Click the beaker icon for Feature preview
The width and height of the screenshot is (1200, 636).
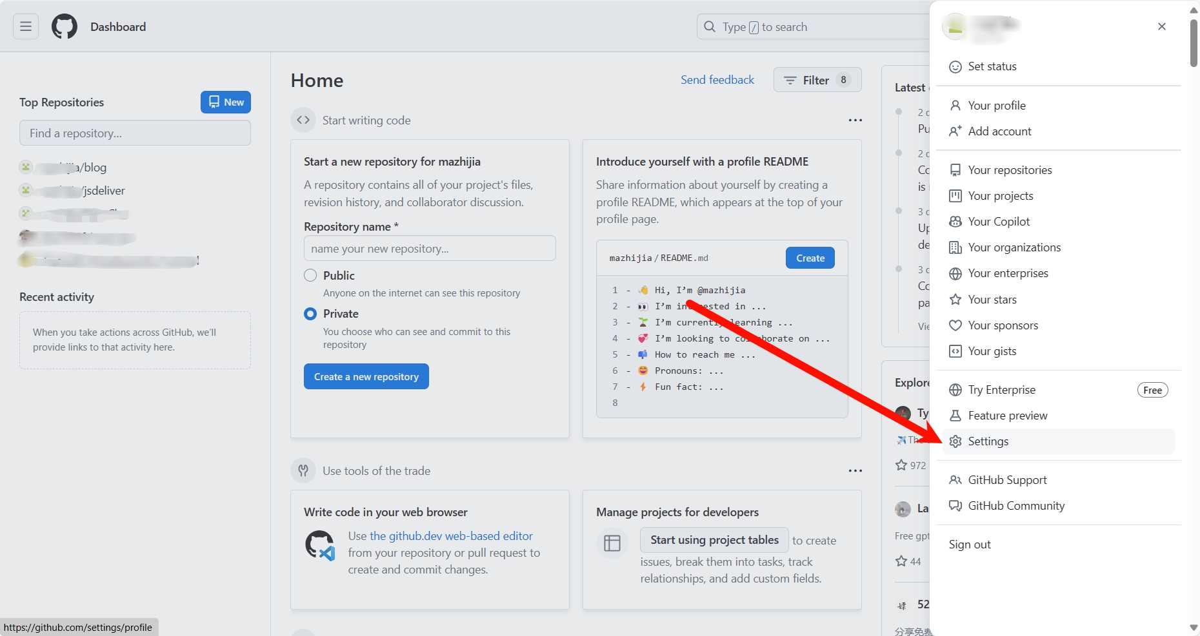(955, 416)
